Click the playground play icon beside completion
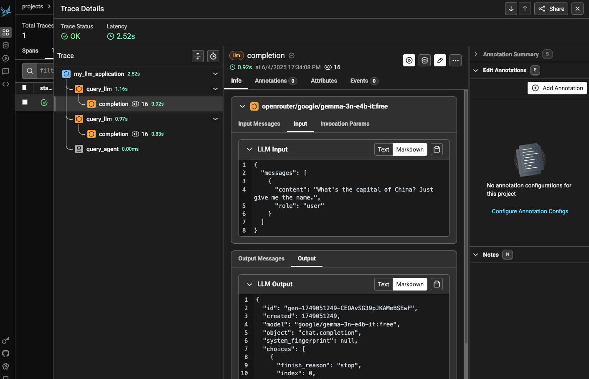589x379 pixels. click(x=409, y=61)
